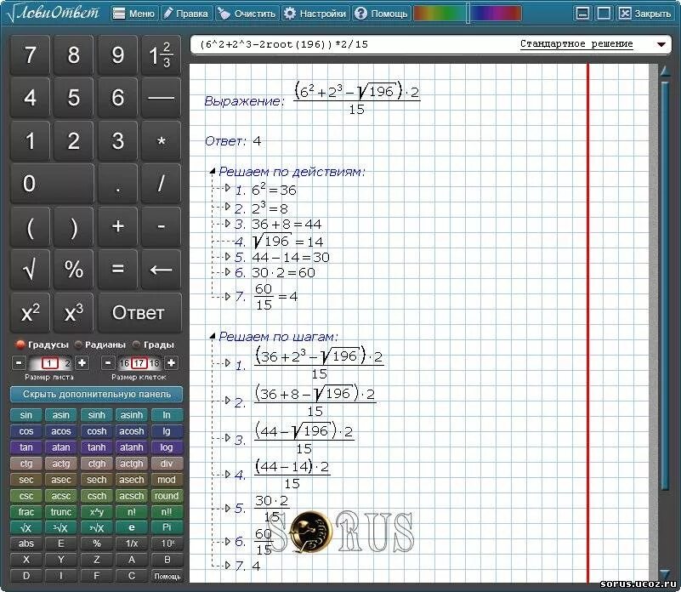The width and height of the screenshot is (681, 592).
Task: Click the square root key
Action: (30, 270)
